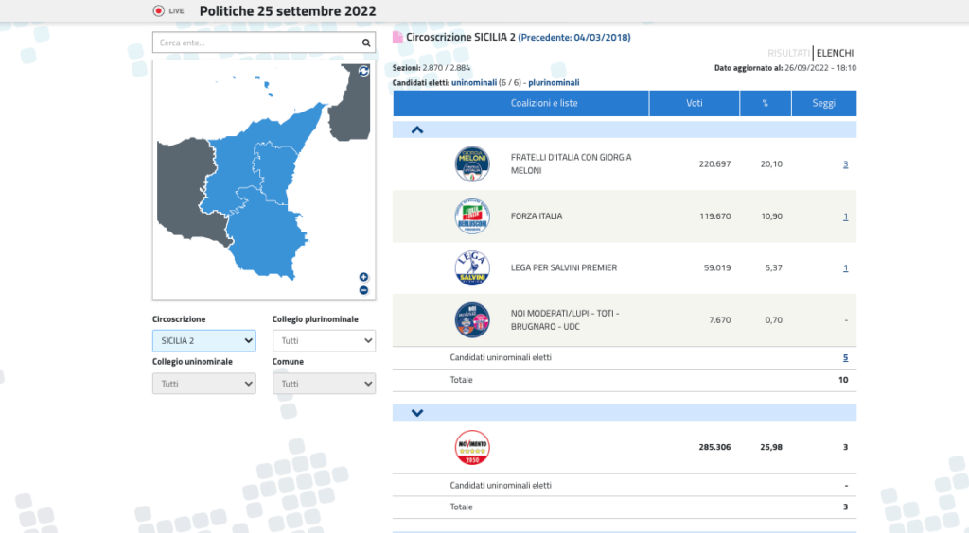Open Fratelli d'Italia seats link 3

point(845,164)
